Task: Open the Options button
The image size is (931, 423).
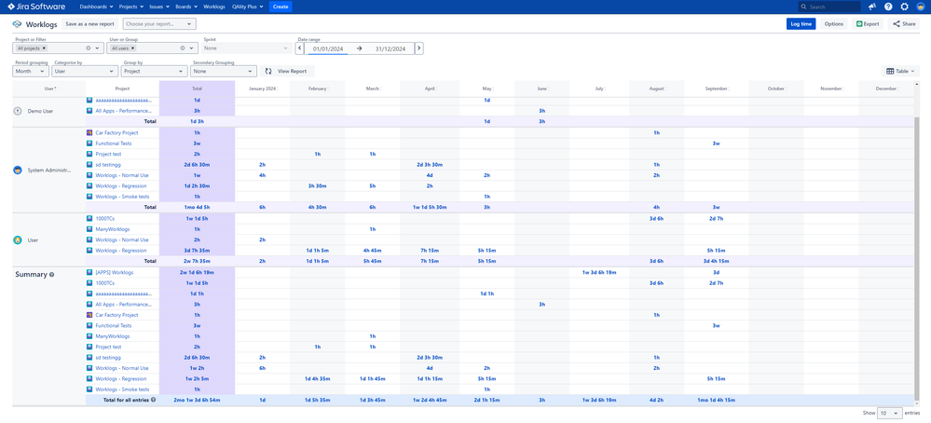Action: 834,24
